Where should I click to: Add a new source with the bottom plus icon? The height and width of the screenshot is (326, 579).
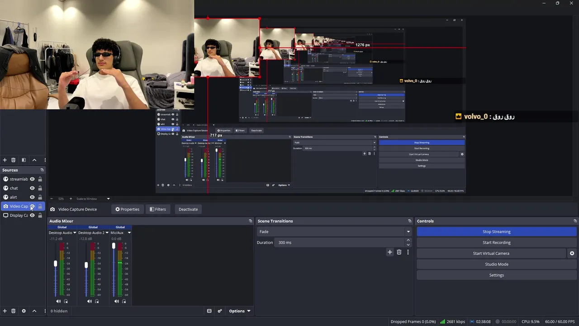(5, 311)
